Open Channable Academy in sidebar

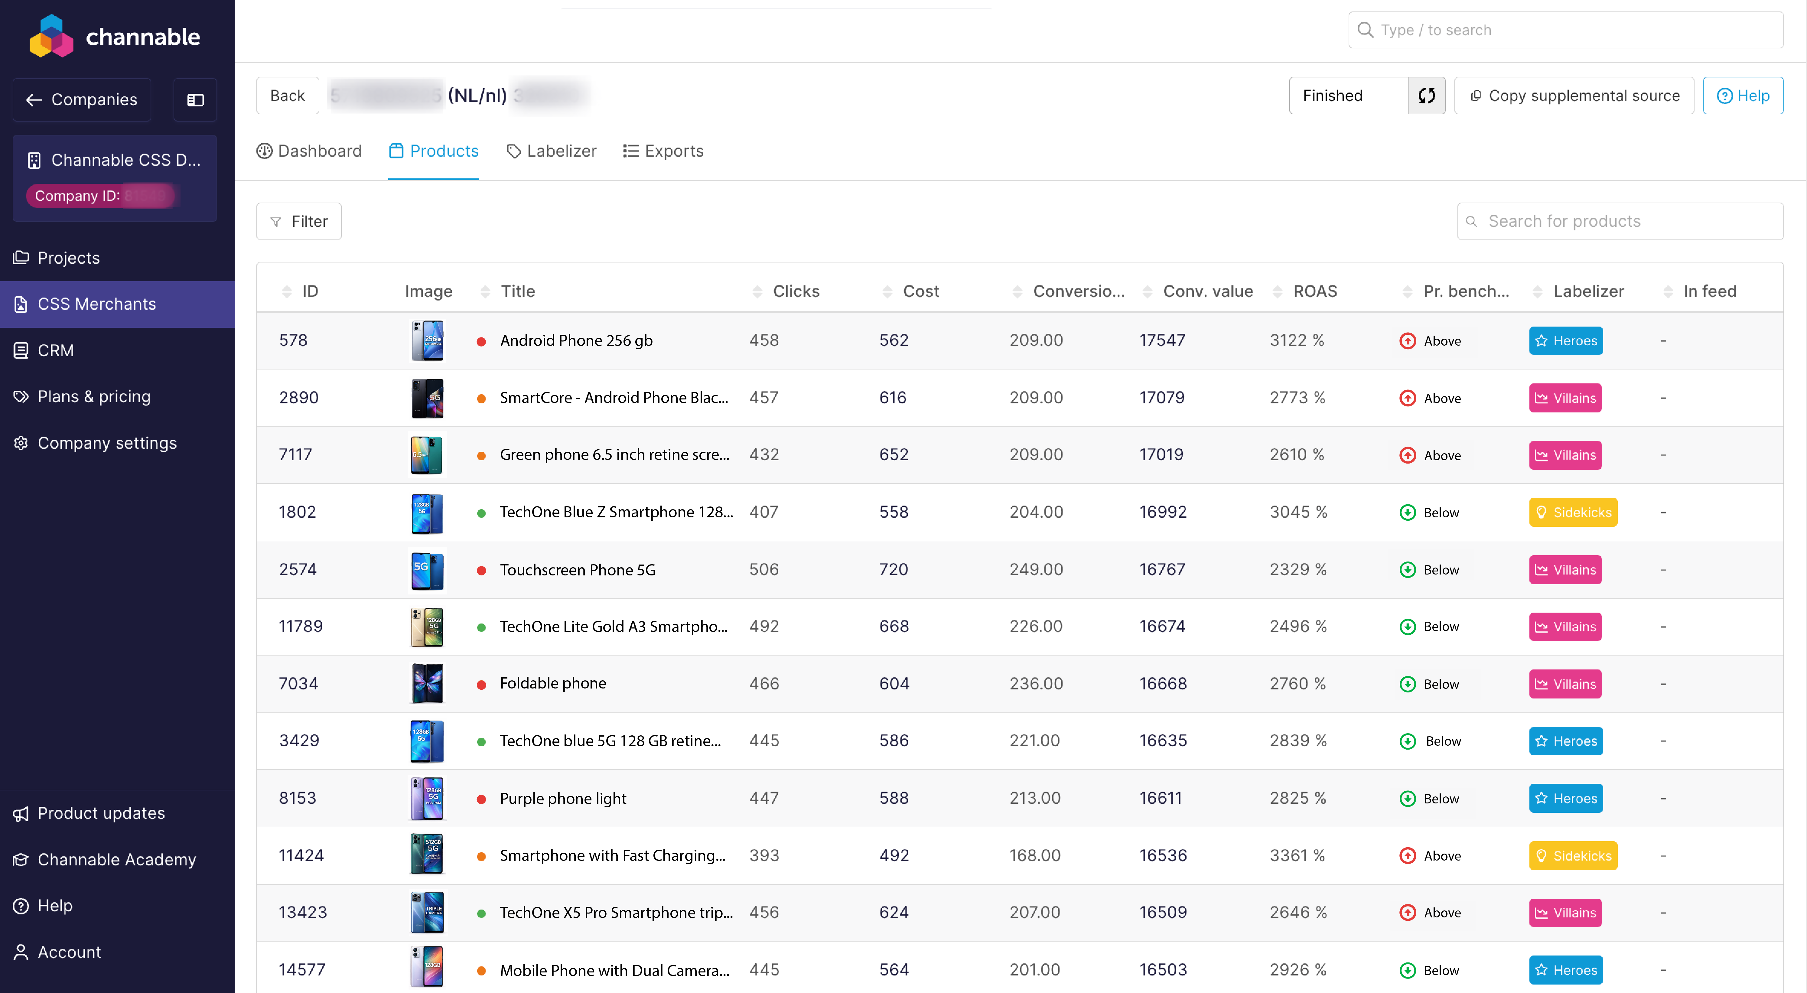tap(116, 859)
